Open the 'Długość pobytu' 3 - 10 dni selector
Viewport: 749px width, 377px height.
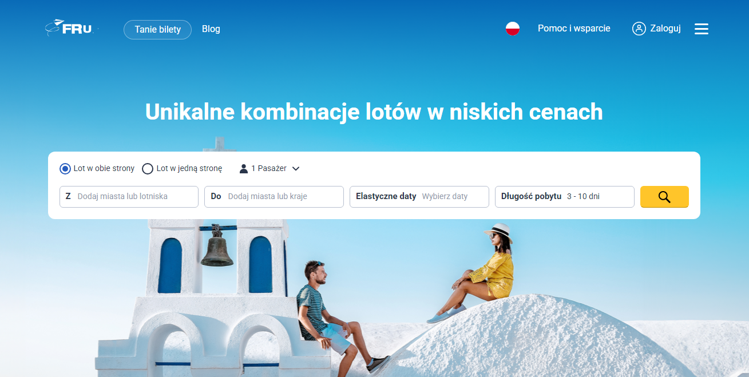(x=565, y=197)
